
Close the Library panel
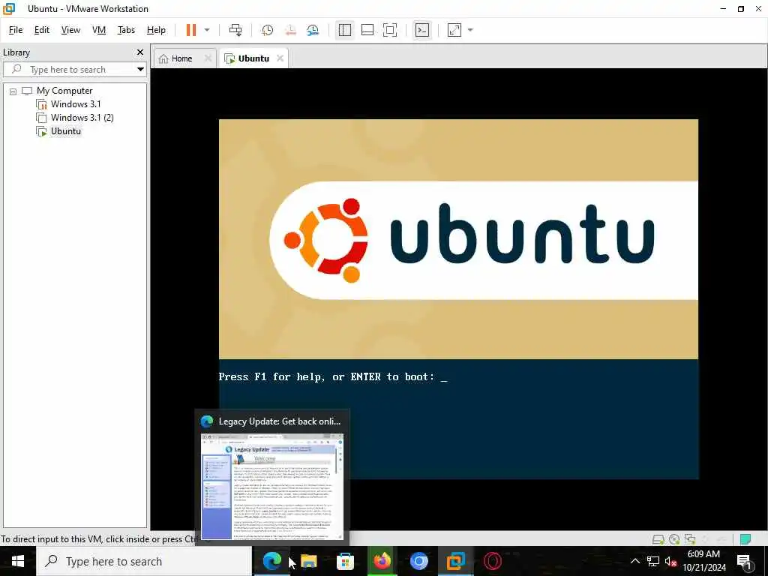(140, 52)
